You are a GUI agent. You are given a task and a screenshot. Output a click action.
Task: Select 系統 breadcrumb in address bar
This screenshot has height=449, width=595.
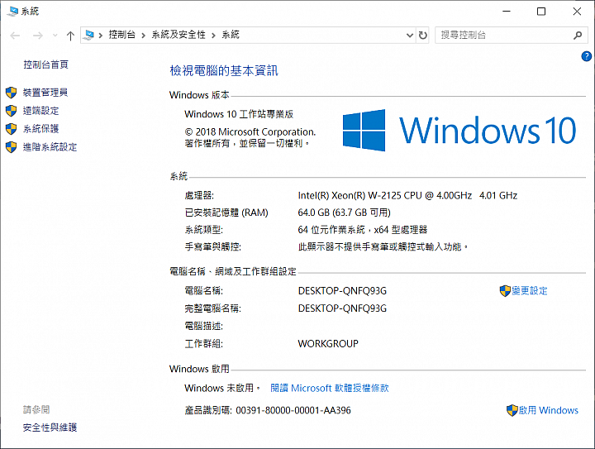[x=231, y=35]
